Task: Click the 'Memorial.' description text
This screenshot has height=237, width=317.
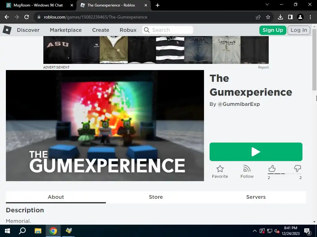Action: click(x=18, y=221)
